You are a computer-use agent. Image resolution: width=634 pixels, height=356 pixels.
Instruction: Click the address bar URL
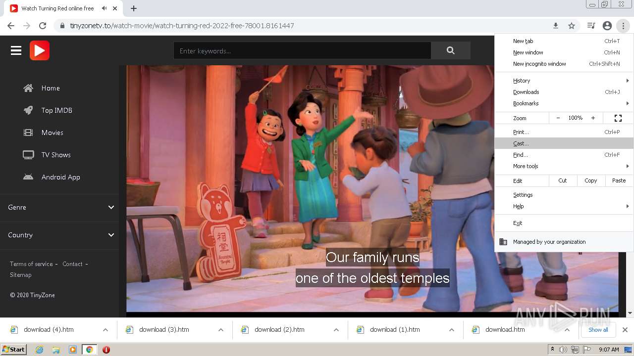pos(182,26)
